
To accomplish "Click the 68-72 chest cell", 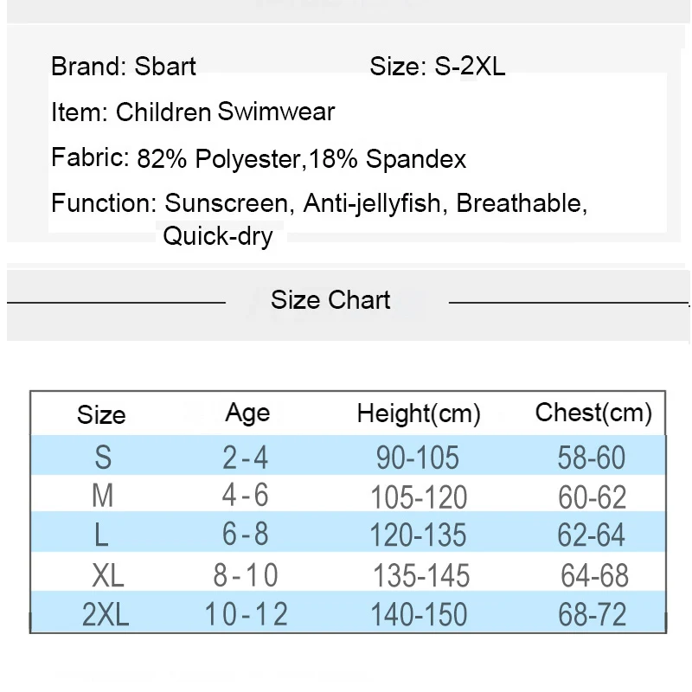I will (593, 614).
